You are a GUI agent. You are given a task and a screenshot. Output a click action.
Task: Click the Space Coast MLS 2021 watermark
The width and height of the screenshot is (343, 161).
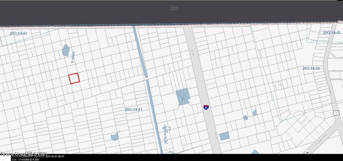pos(23,154)
